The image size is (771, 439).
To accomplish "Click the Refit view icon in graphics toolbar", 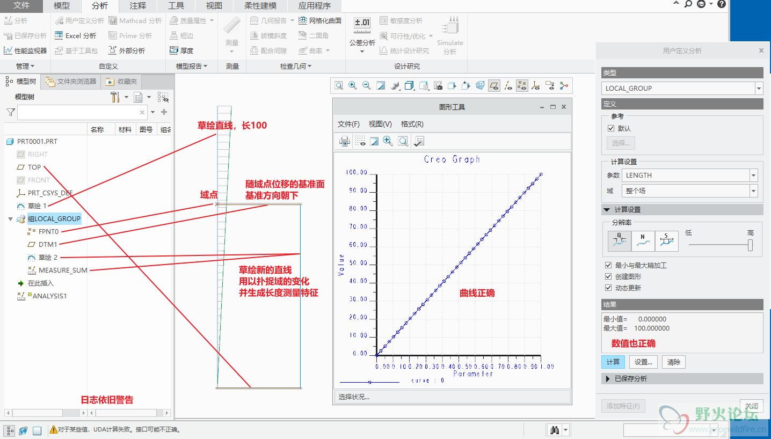I will point(339,85).
